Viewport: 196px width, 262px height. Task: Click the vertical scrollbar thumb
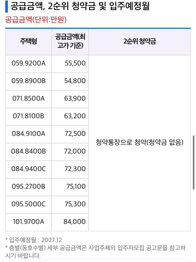coord(194,162)
